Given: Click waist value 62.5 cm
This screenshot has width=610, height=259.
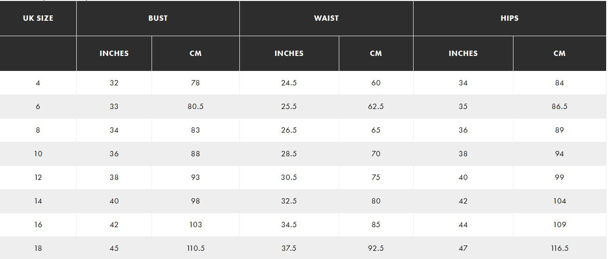Looking at the screenshot, I should point(376,107).
